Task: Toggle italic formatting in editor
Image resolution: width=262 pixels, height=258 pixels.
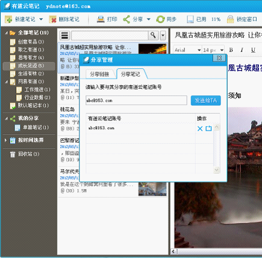Action: point(242,50)
